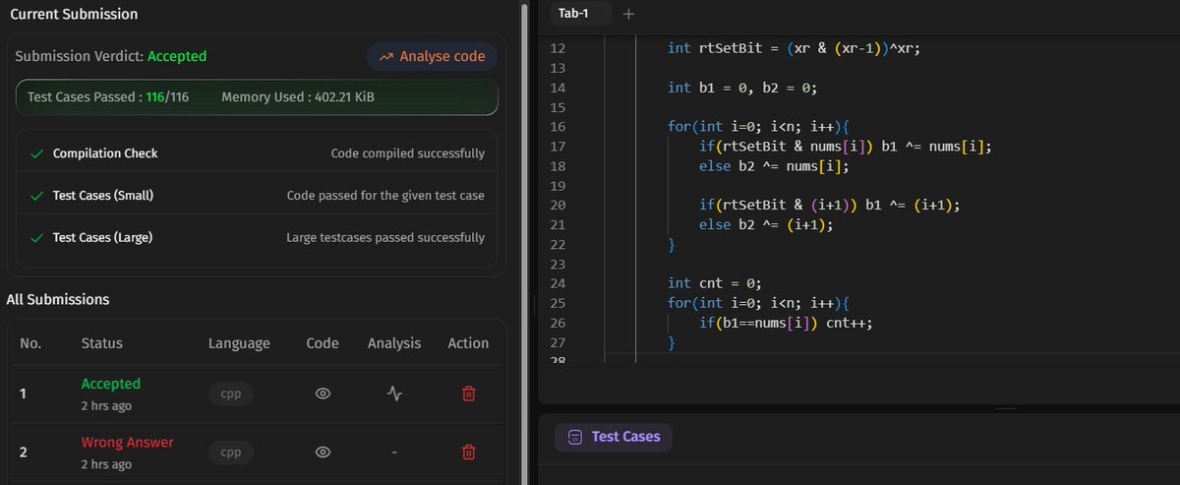The image size is (1180, 485).
Task: Select the Compilation Check row
Action: [257, 153]
